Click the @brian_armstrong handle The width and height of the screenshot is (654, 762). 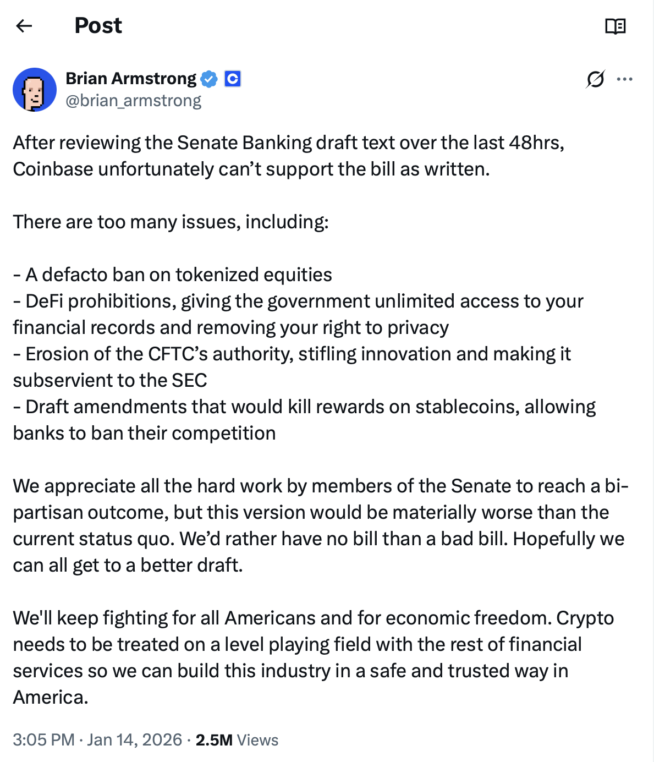coord(133,101)
